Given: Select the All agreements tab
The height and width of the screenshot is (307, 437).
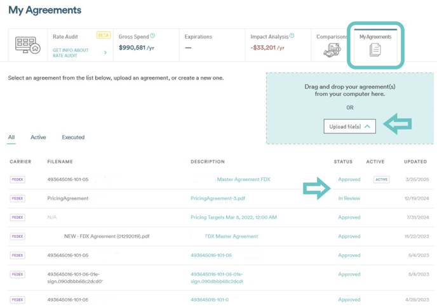Looking at the screenshot, I should pos(11,137).
